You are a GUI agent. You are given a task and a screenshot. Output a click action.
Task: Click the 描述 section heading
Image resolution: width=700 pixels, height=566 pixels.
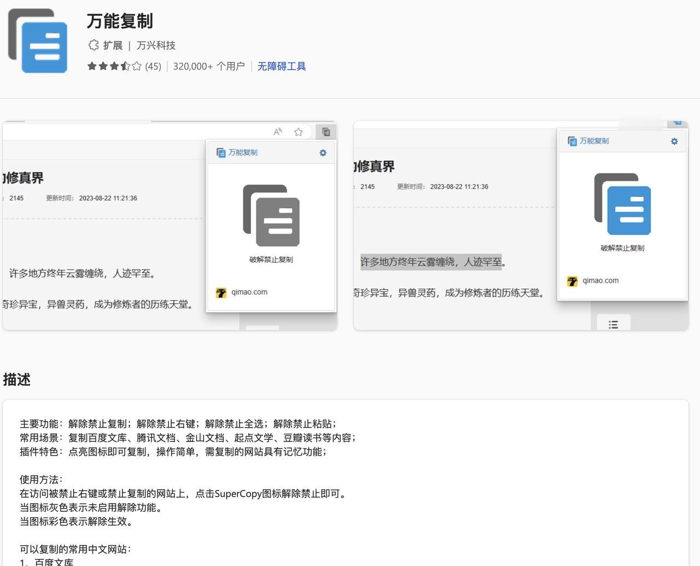pos(16,380)
